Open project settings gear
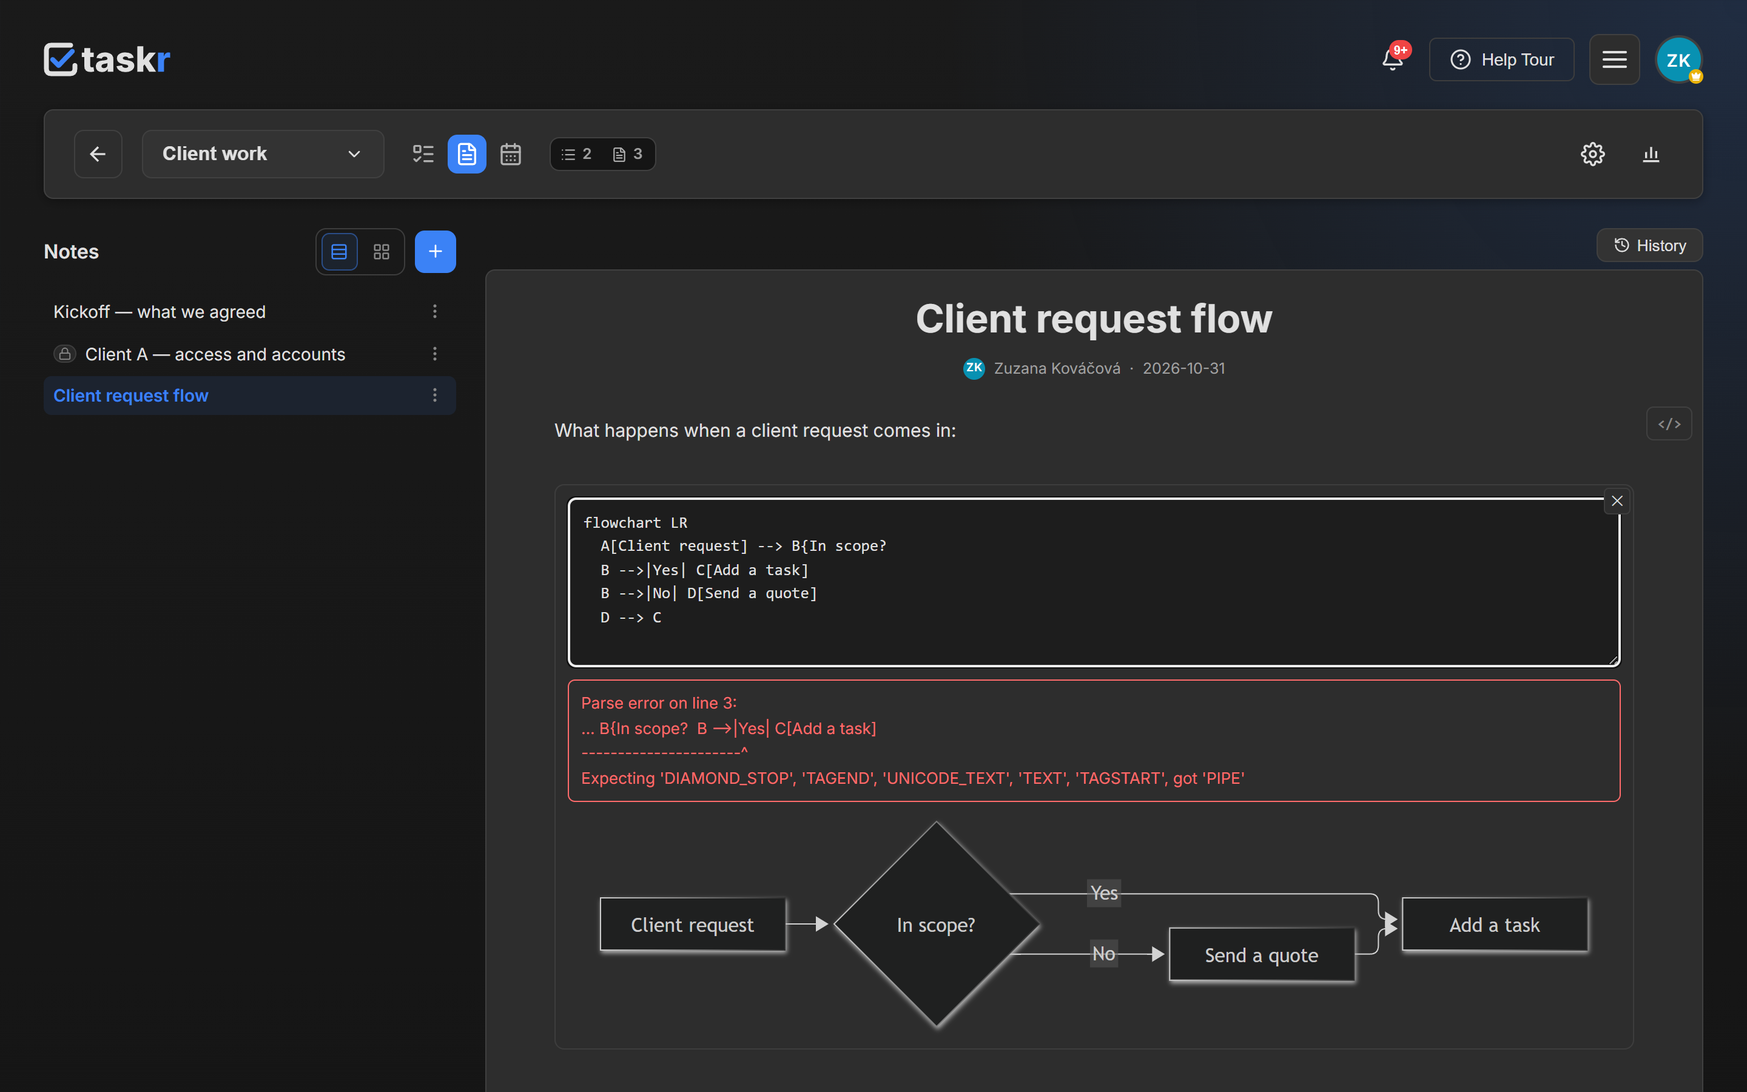 point(1592,154)
